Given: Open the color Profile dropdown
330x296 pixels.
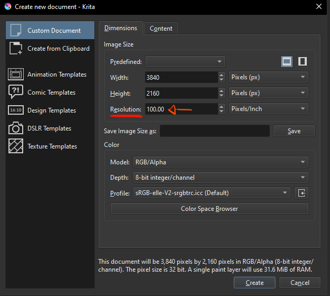Looking at the screenshot, I should 212,193.
